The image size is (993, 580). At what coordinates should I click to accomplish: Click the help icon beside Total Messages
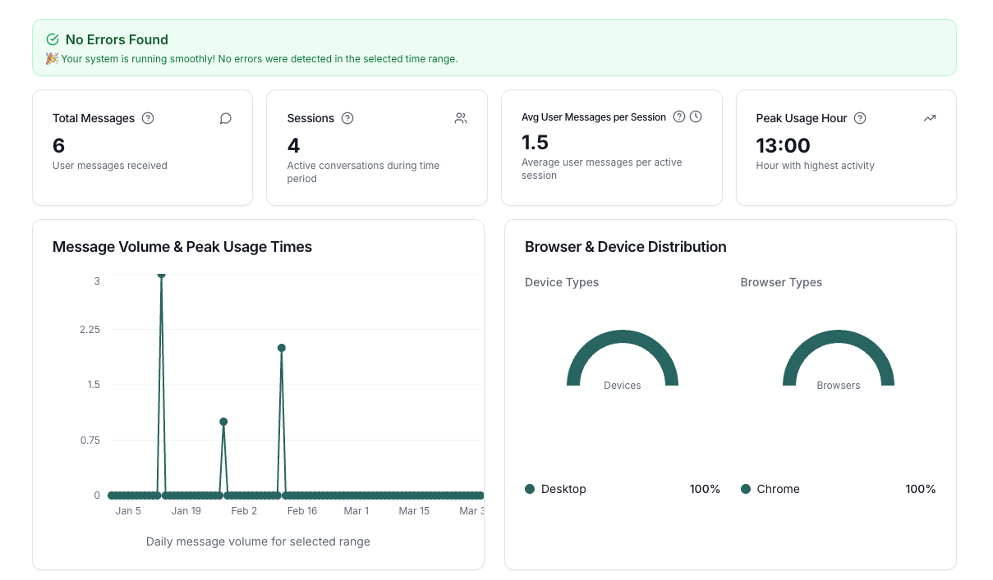pos(148,118)
